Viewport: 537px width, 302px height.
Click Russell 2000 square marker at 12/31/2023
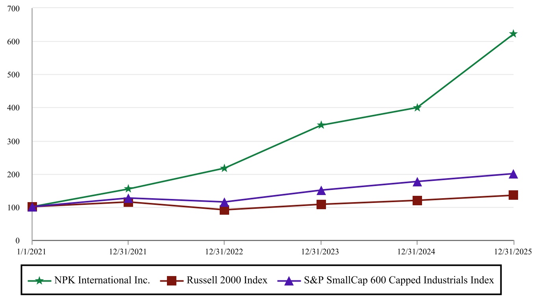point(321,204)
